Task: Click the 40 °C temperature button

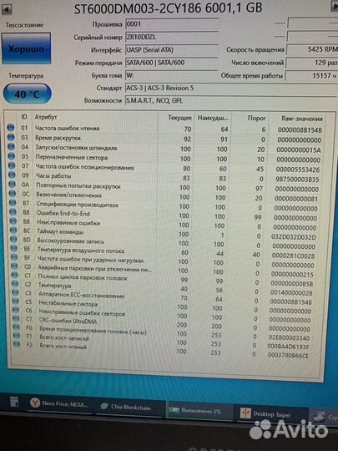Action: (27, 94)
